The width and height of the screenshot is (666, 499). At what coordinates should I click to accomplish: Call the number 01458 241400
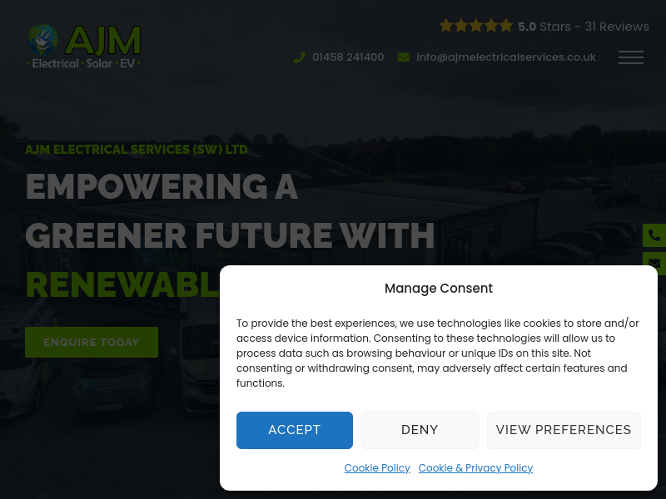[x=348, y=57]
